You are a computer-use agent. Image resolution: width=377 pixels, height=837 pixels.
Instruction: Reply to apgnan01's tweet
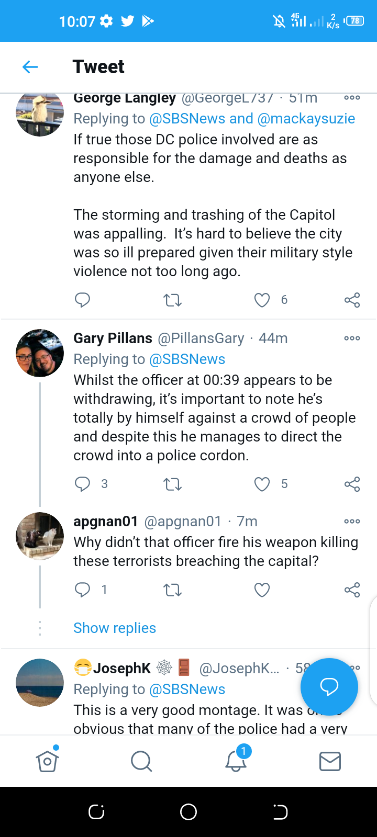point(83,590)
